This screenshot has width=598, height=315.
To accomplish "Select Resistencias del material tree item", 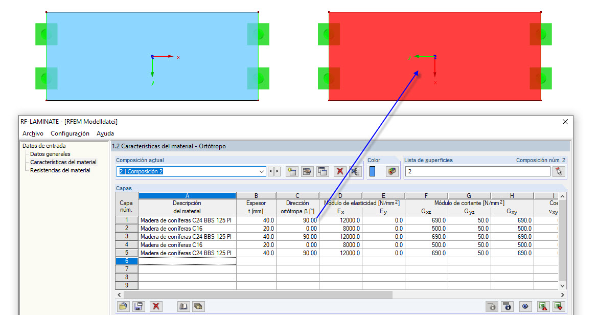I will click(60, 170).
